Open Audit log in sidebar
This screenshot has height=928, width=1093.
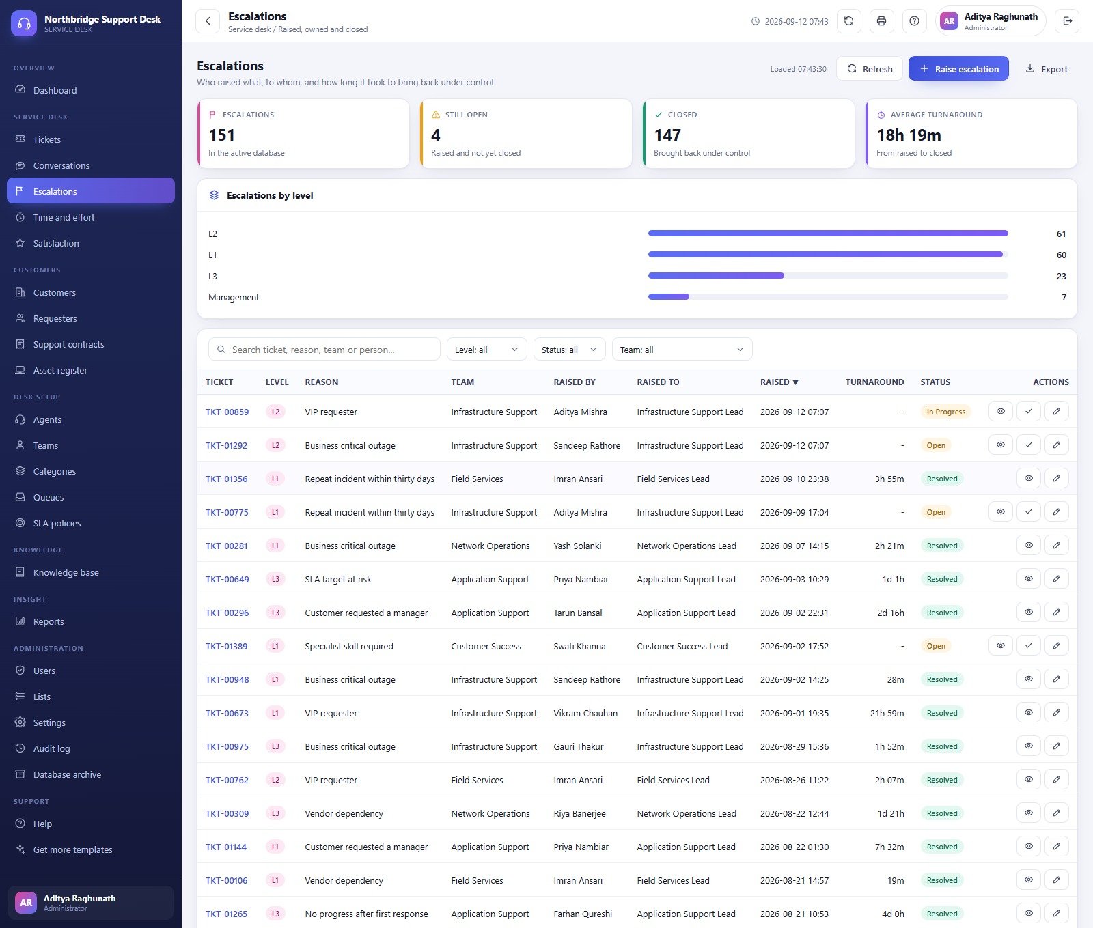91,748
